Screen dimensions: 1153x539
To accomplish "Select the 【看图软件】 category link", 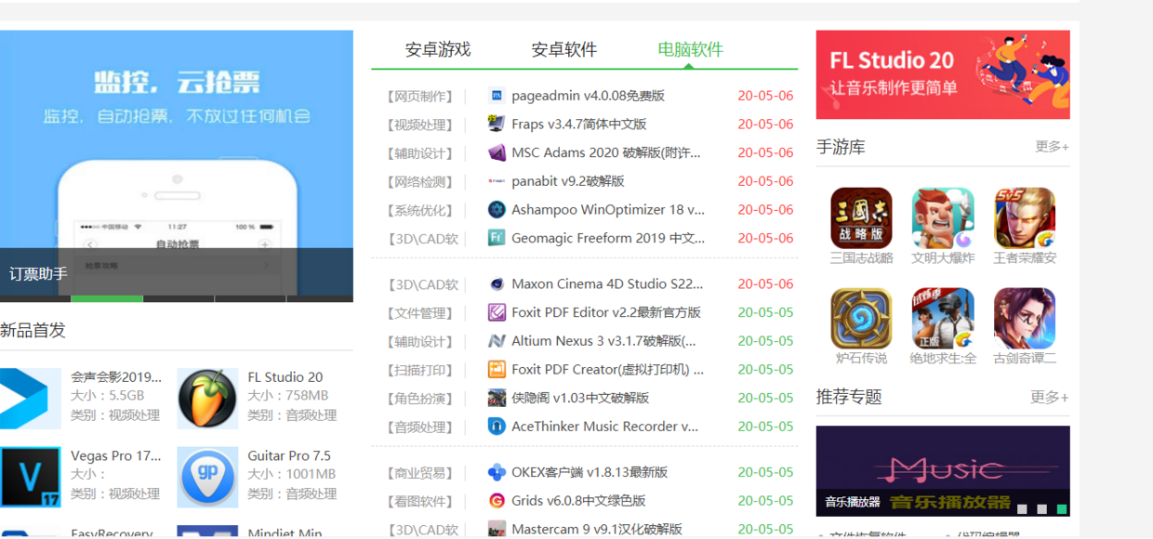I will (x=419, y=501).
